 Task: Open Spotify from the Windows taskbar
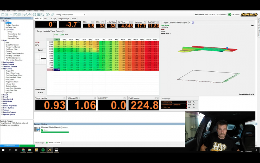(43, 150)
